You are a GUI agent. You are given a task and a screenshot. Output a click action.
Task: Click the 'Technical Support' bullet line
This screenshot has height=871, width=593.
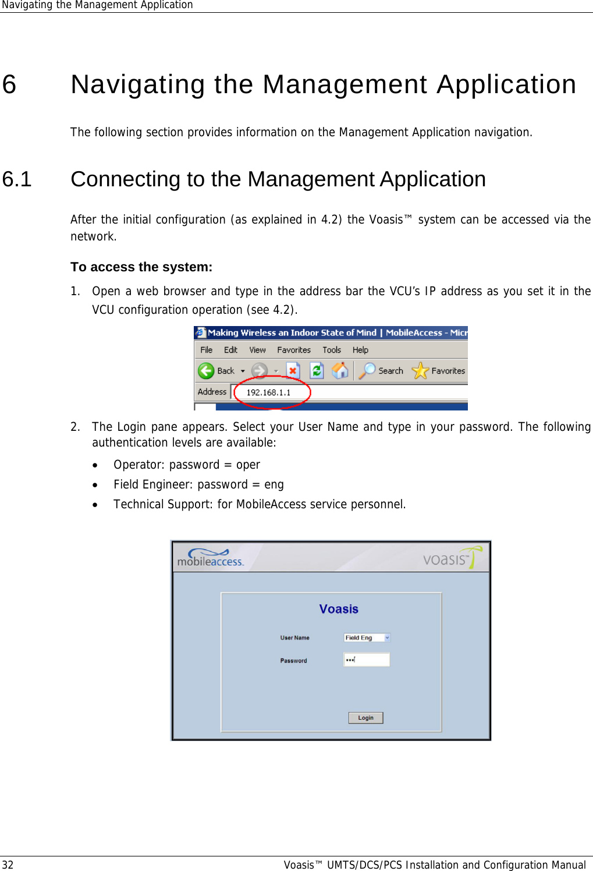coord(260,504)
